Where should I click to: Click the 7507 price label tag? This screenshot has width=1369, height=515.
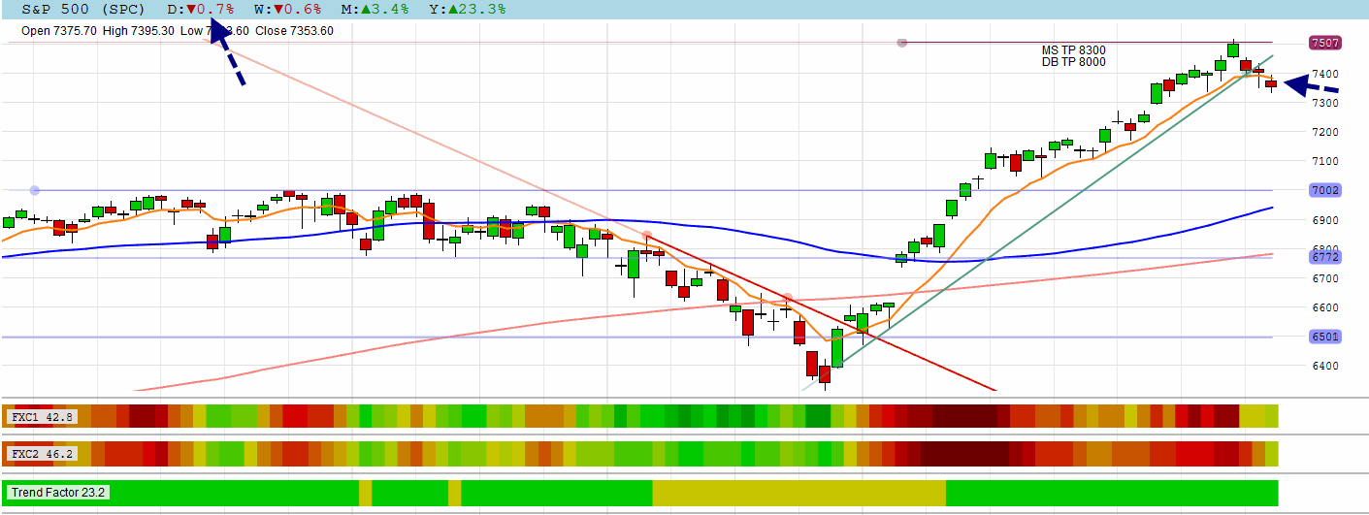tap(1325, 43)
